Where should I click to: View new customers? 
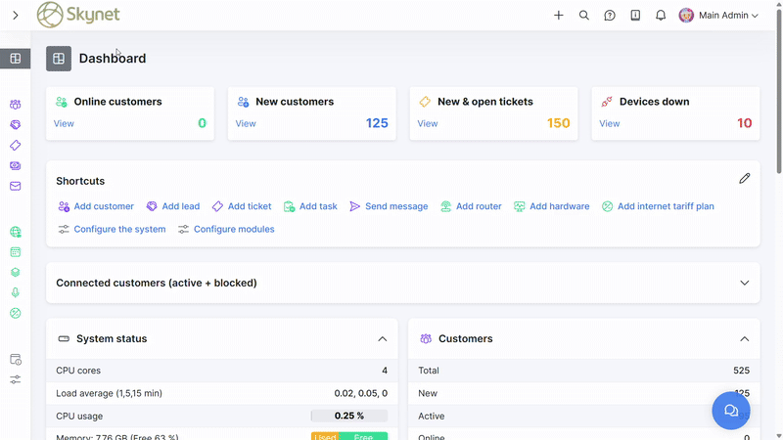(x=246, y=123)
